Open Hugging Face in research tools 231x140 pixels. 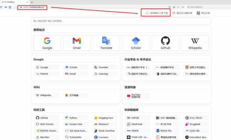pos(104,118)
